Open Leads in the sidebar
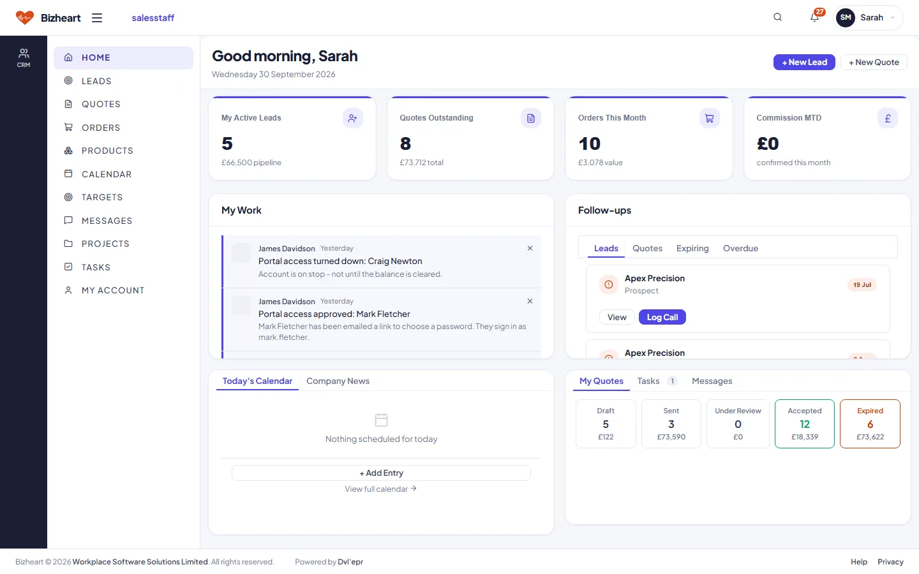Image resolution: width=919 pixels, height=574 pixels. tap(123, 81)
